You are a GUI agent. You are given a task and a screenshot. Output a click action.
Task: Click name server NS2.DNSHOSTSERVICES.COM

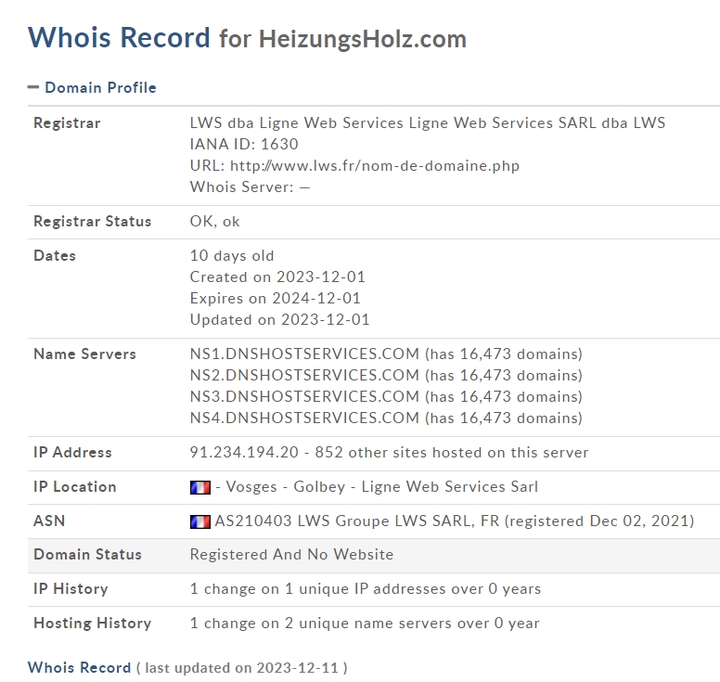pos(305,375)
